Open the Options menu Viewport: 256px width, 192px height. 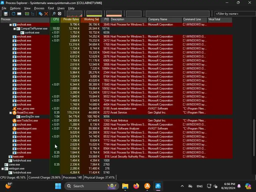[x=15, y=8]
